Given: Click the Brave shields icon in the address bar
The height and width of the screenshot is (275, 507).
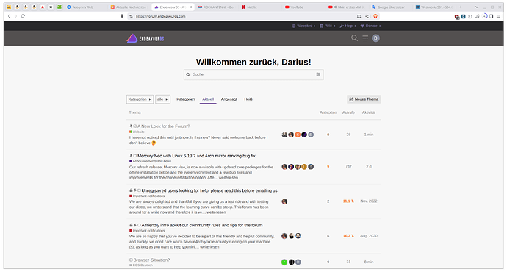Looking at the screenshot, I should [x=375, y=16].
